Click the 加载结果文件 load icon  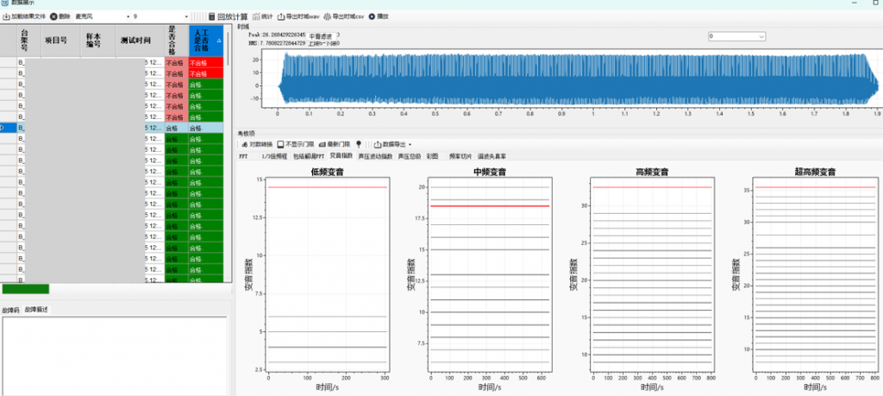(6, 16)
